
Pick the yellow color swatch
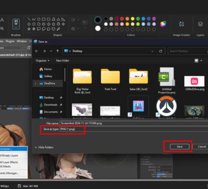coord(133,19)
